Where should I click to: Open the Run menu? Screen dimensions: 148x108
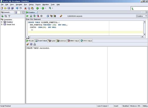coord(25,4)
